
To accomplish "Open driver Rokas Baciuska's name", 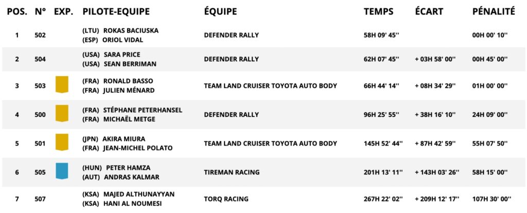I will click(131, 30).
